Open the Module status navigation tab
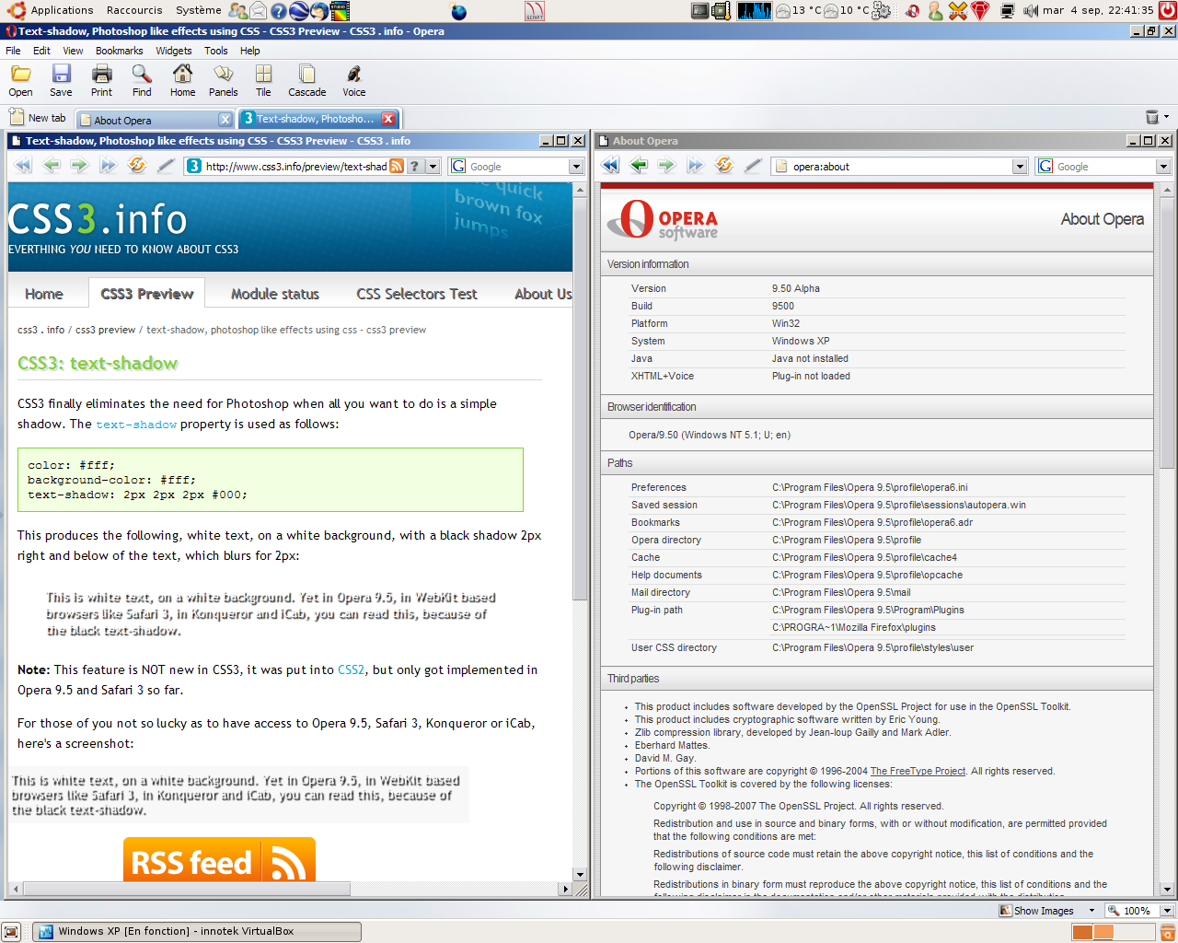 pyautogui.click(x=274, y=294)
